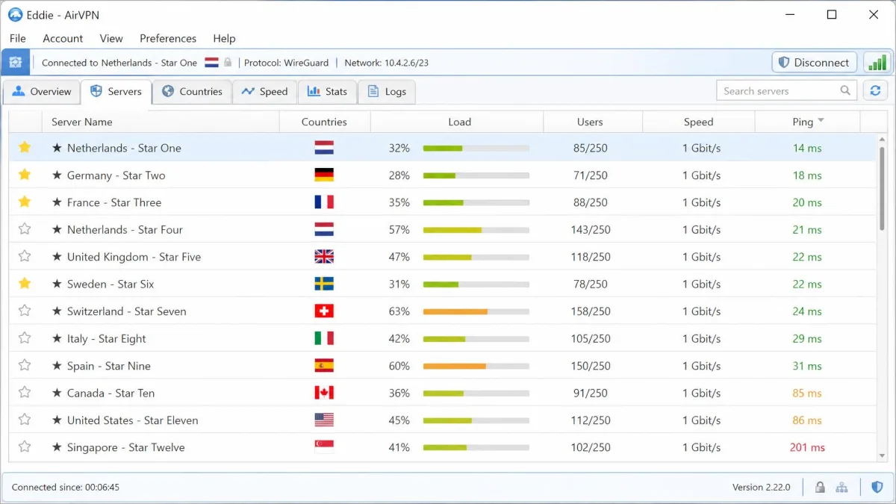Screen dimensions: 896x504
Task: Select Canada - Star Ten server name
Action: (x=111, y=393)
